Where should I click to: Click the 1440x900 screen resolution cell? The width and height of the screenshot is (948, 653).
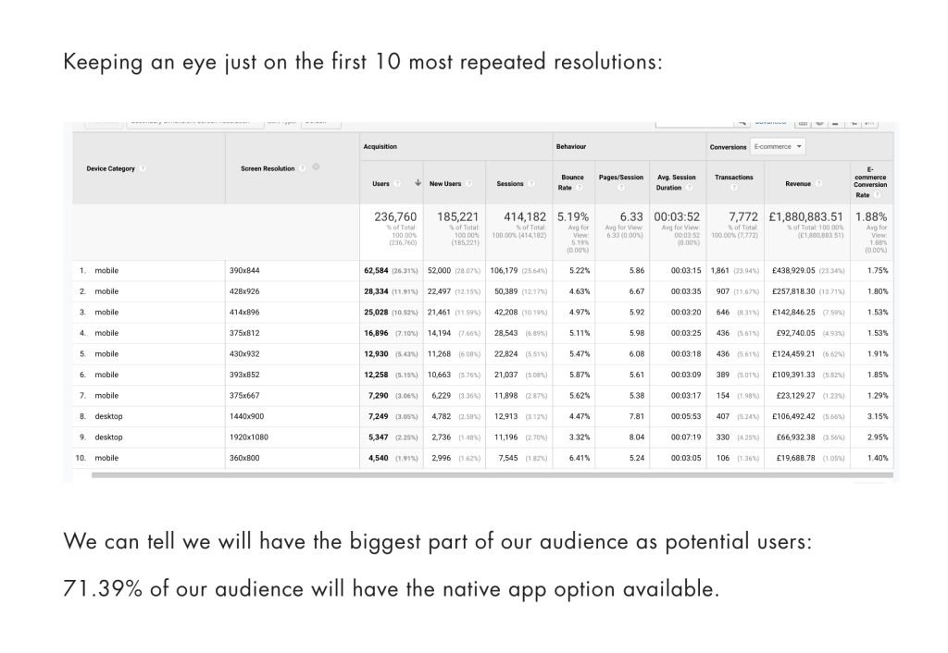click(248, 416)
